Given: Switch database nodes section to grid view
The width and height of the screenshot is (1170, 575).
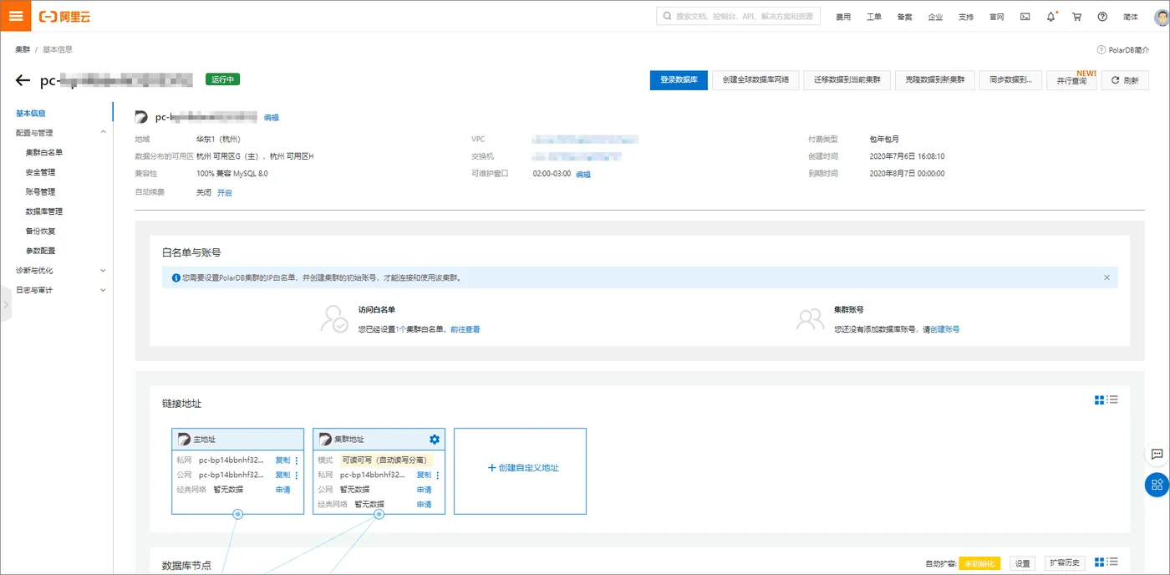Looking at the screenshot, I should point(1100,562).
